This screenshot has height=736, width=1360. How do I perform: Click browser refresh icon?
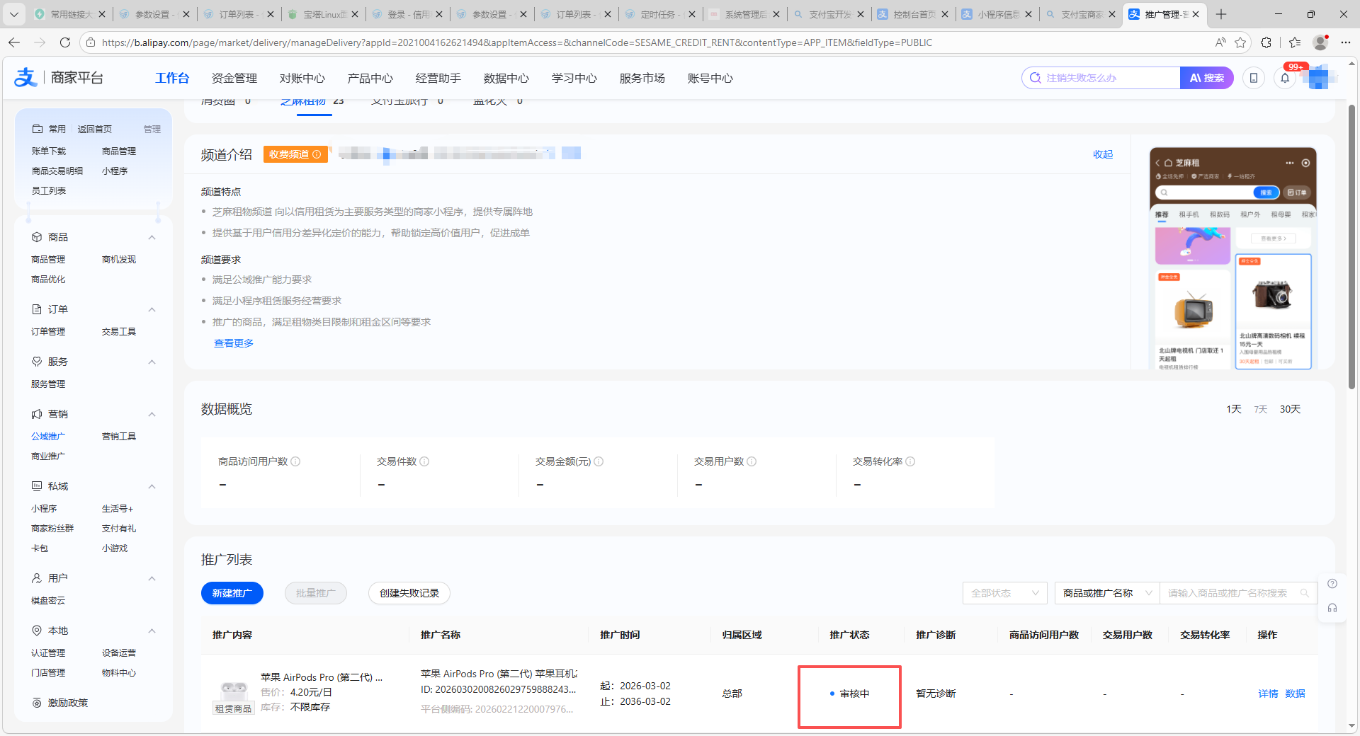(65, 42)
